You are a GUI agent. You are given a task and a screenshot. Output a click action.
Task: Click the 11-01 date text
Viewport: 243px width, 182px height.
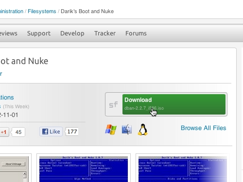9,115
